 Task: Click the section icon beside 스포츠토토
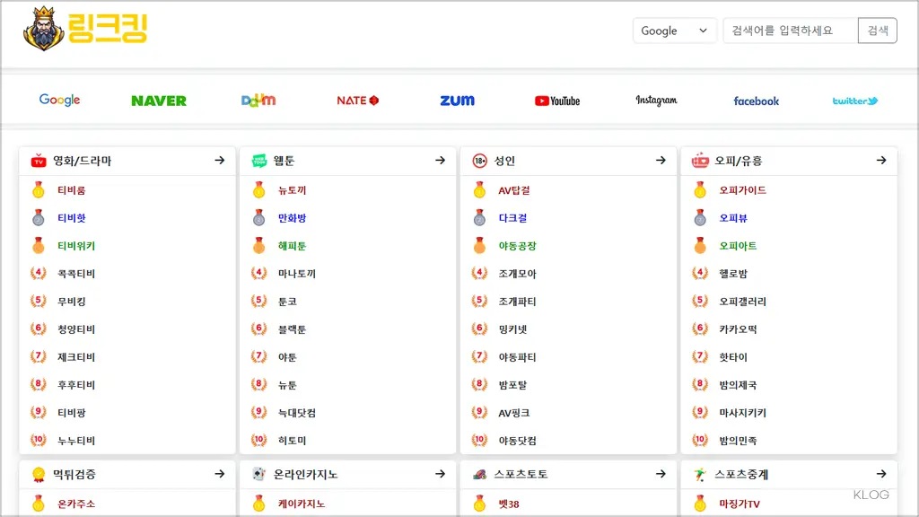481,474
